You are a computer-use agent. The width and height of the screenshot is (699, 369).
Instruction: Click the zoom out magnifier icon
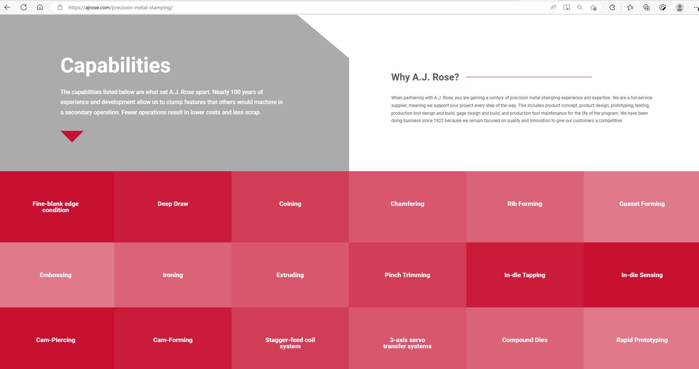tap(580, 7)
